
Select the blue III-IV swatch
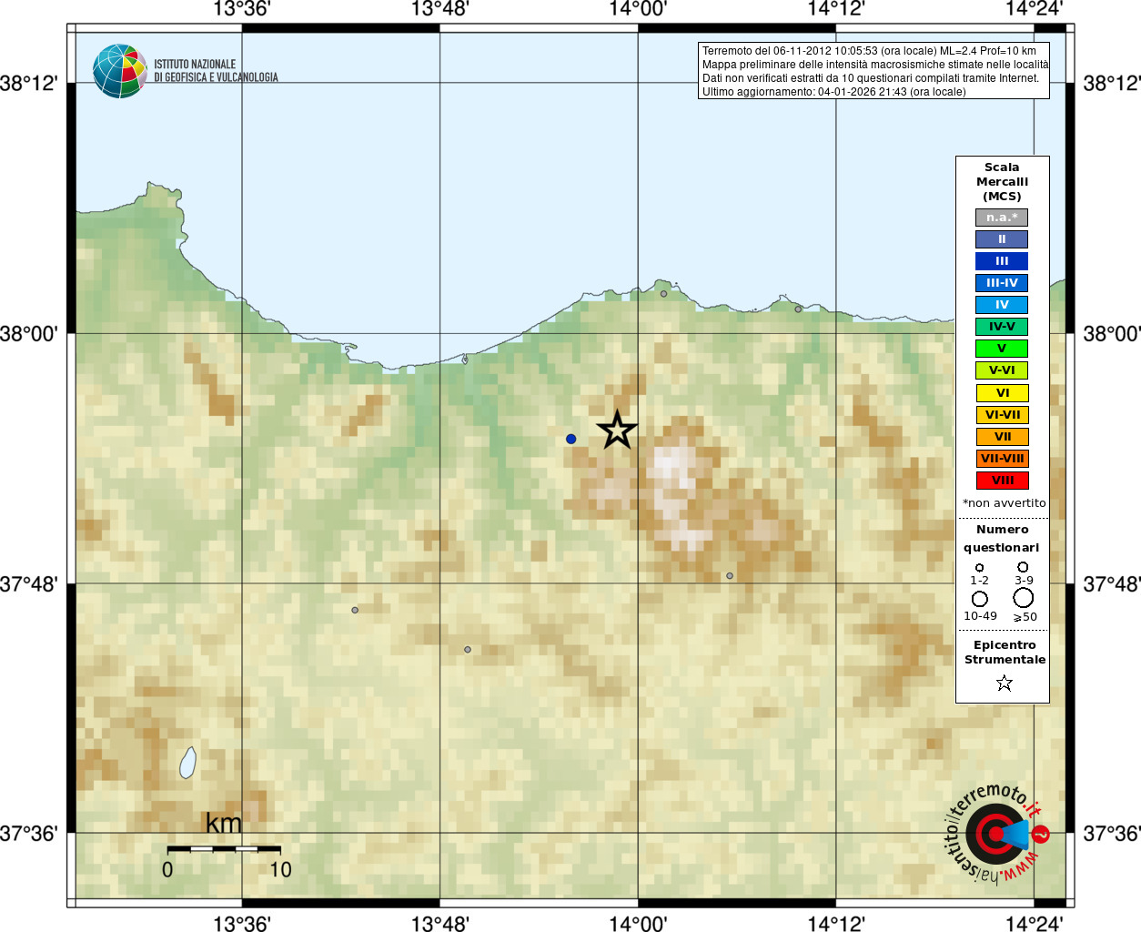(x=1002, y=283)
